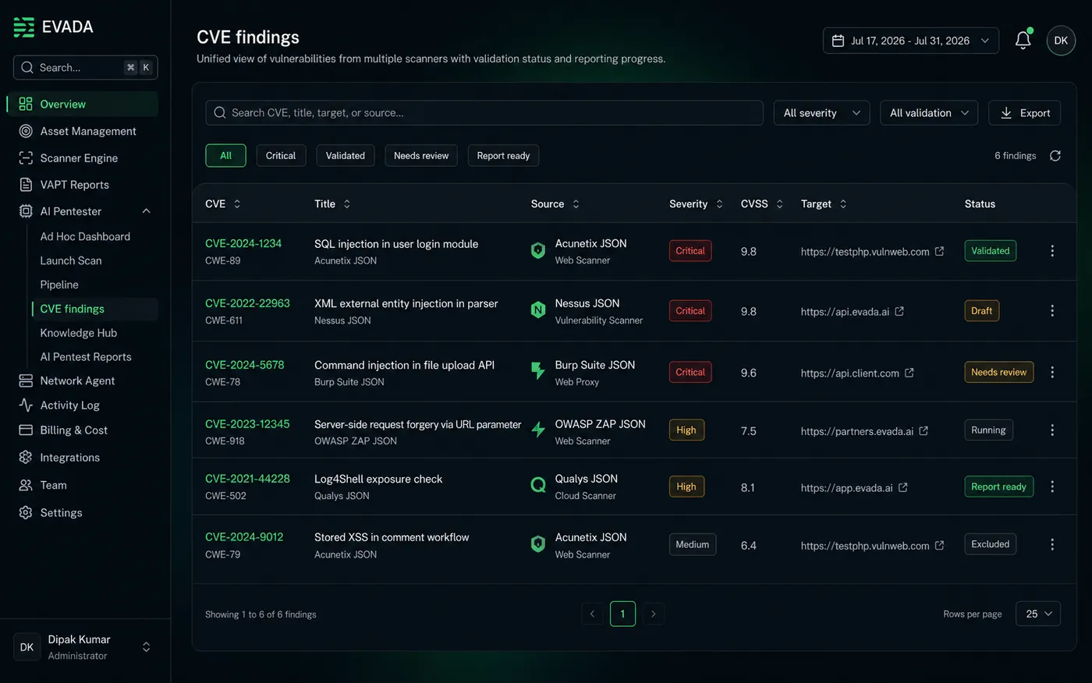Click the Burp Suite JSON source icon
Screen dimensions: 1092x683
pyautogui.click(x=538, y=370)
